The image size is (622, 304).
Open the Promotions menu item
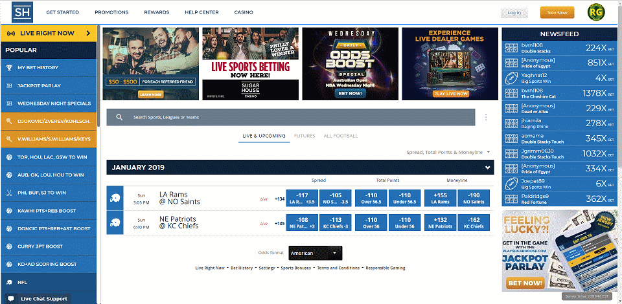click(111, 12)
